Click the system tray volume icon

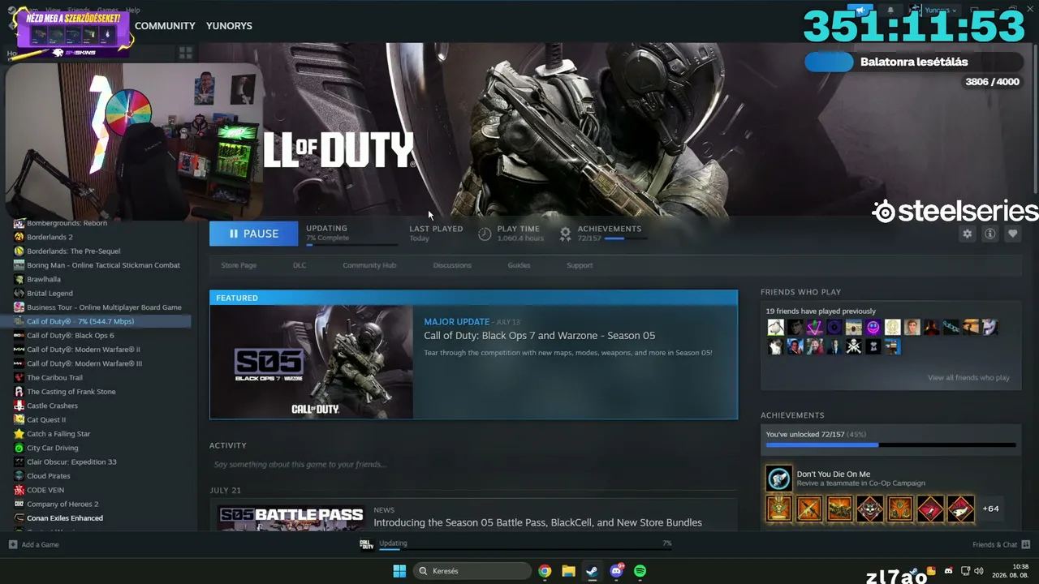[978, 571]
